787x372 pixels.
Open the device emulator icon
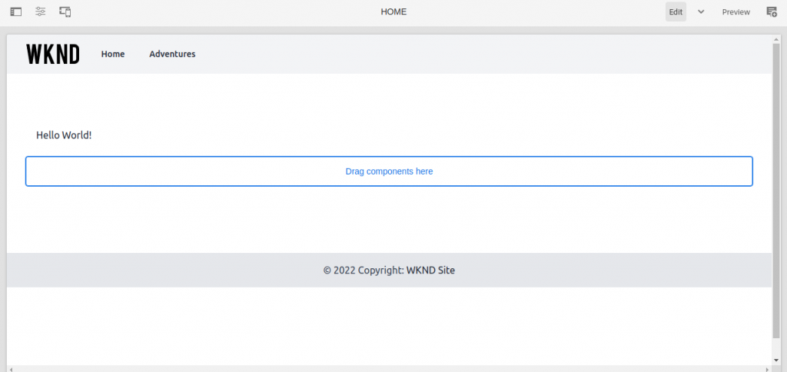65,12
